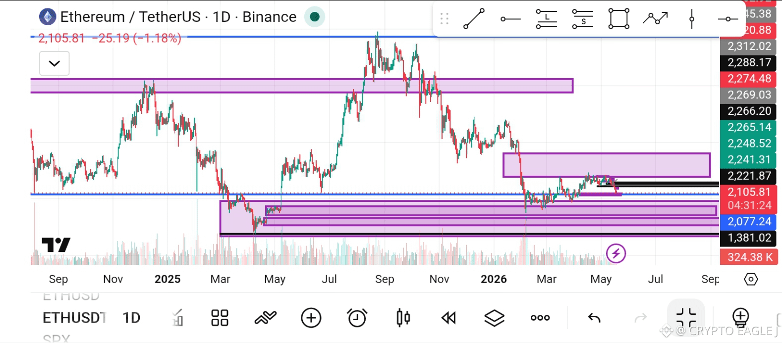Click the Ethereum coin logo
782x343 pixels.
tap(48, 17)
